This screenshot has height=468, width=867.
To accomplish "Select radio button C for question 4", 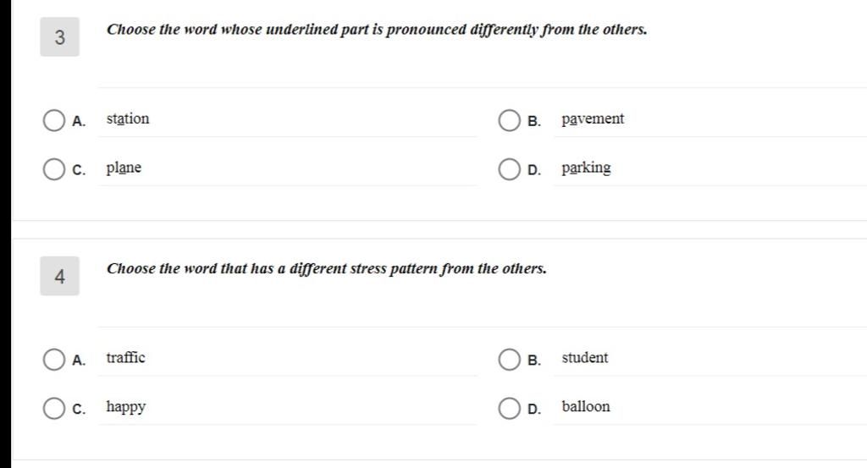I will click(53, 408).
